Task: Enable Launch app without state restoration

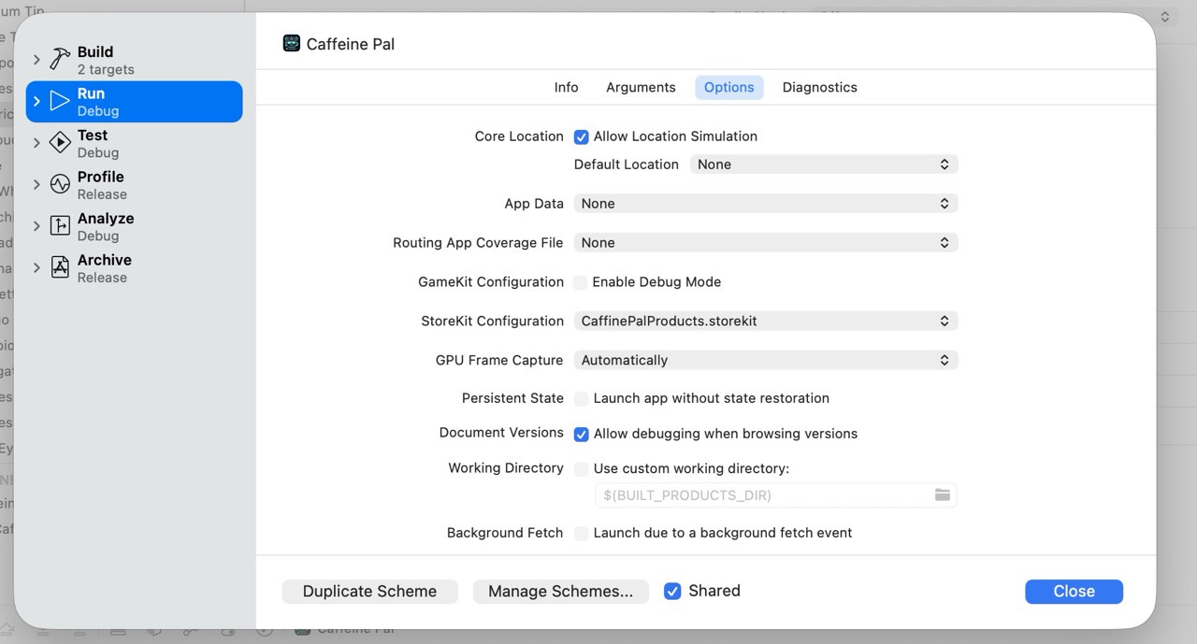Action: (x=582, y=399)
